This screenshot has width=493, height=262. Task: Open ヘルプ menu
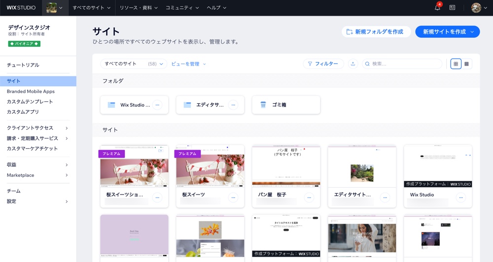tap(216, 8)
